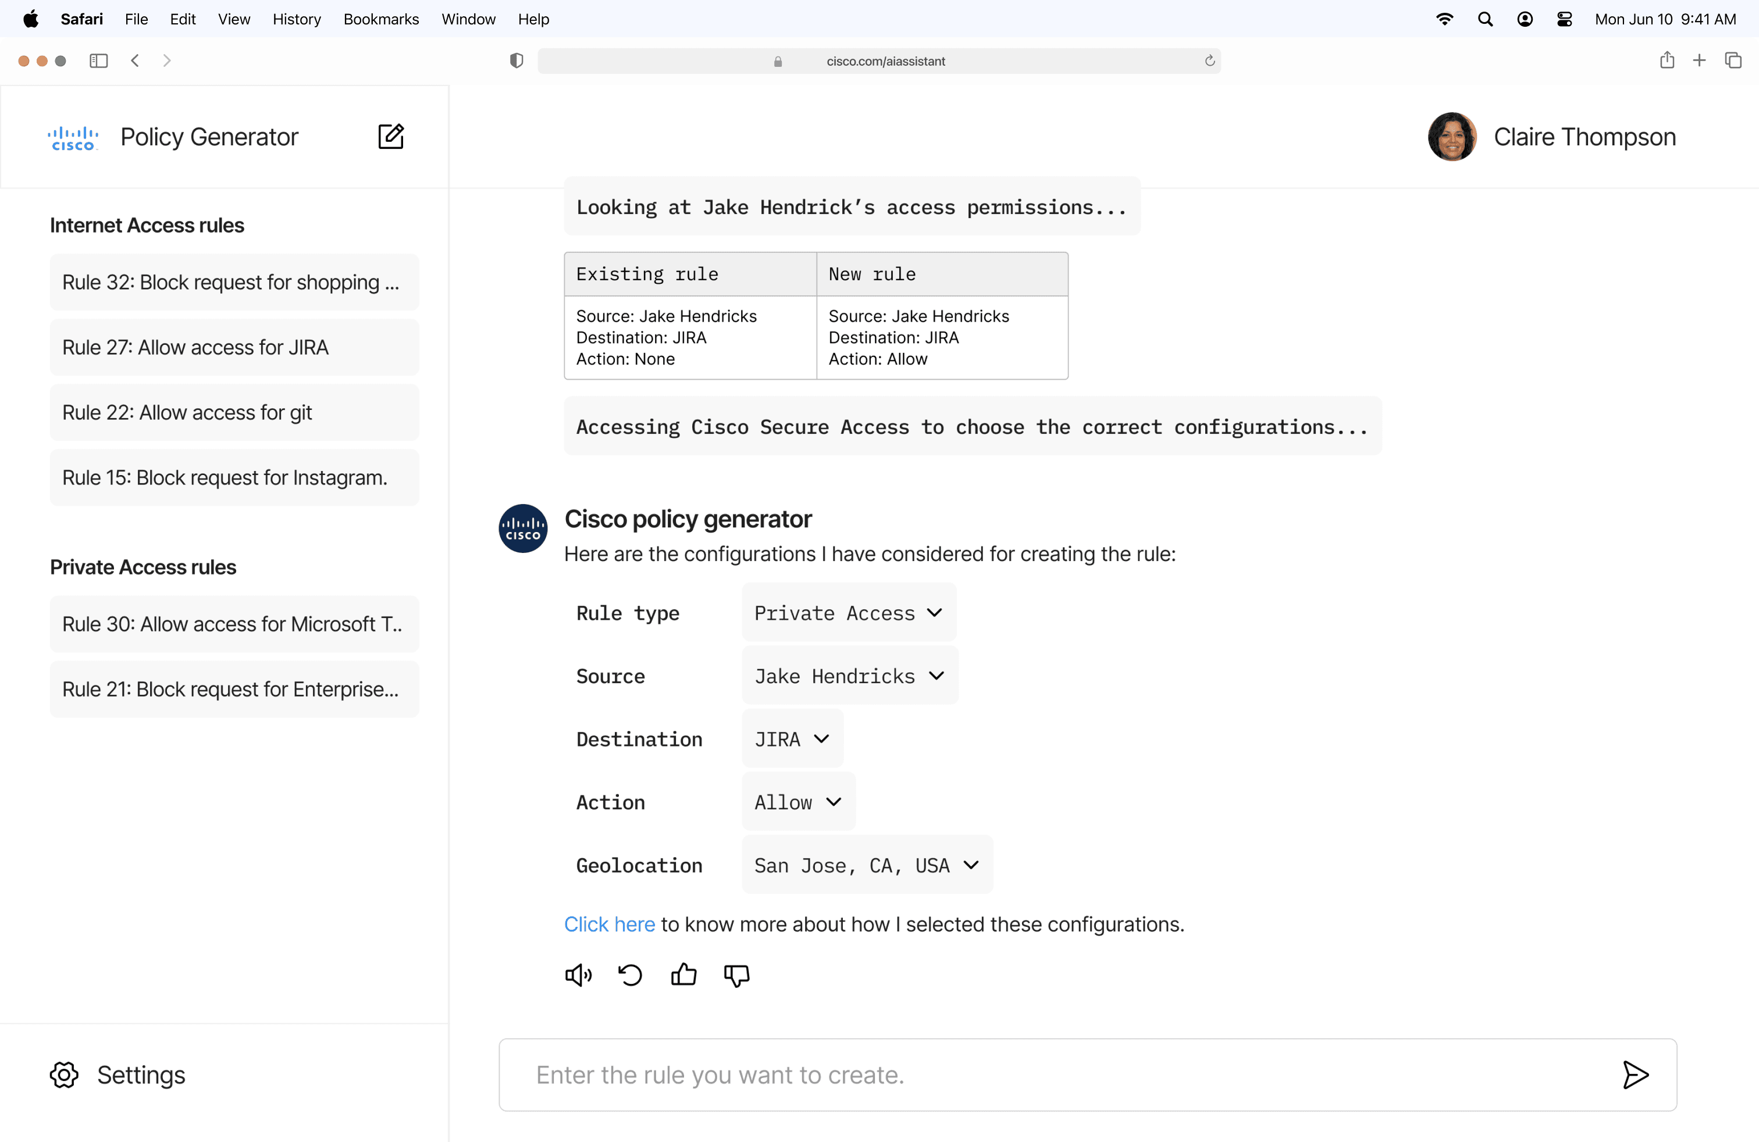Click the cisco.com/aiassistant address bar
Image resolution: width=1759 pixels, height=1142 pixels.
coord(879,60)
